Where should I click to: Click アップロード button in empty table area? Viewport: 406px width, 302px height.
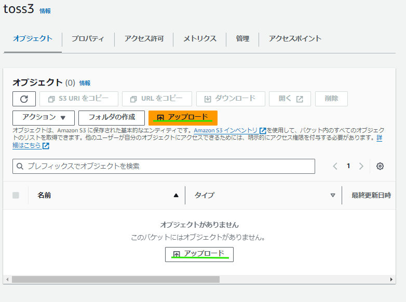(x=199, y=254)
